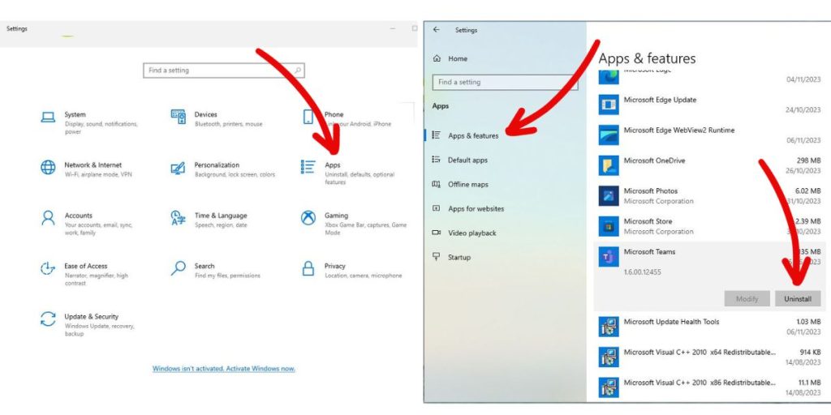Go to Home in the settings sidebar
The image size is (831, 415).
(458, 58)
